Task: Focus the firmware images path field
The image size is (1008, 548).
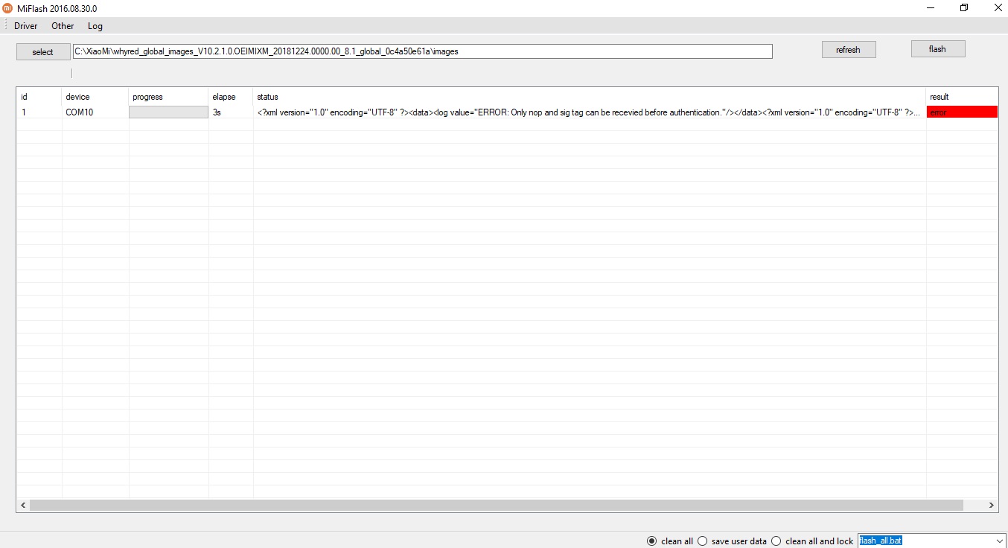Action: [x=423, y=51]
